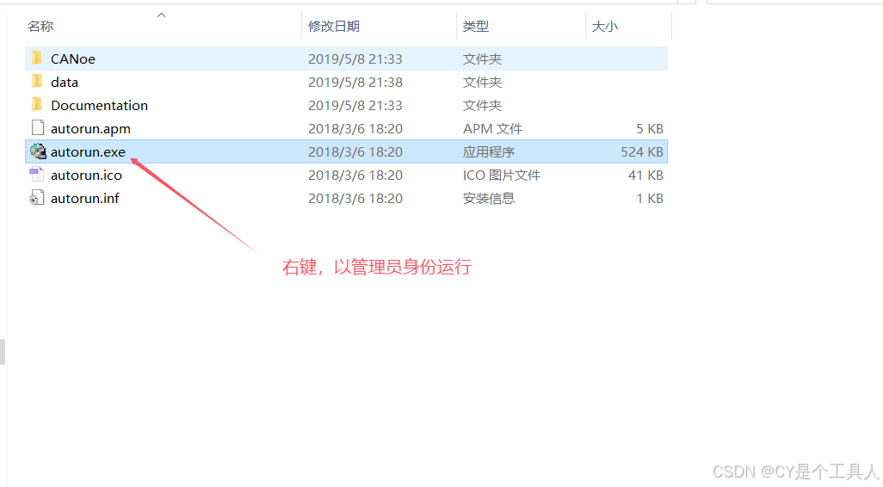The image size is (883, 487).
Task: Select the data folder name
Action: 65,83
